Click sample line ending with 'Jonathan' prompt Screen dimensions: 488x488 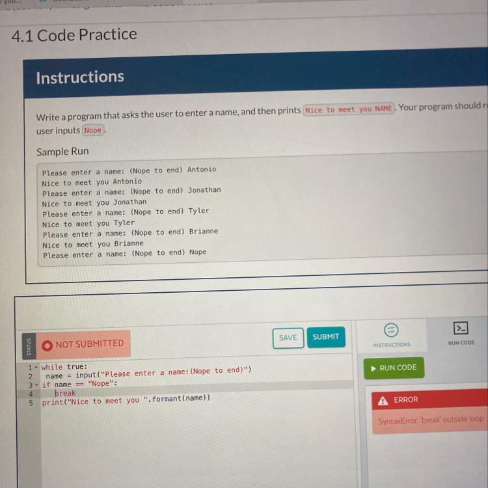click(x=131, y=191)
